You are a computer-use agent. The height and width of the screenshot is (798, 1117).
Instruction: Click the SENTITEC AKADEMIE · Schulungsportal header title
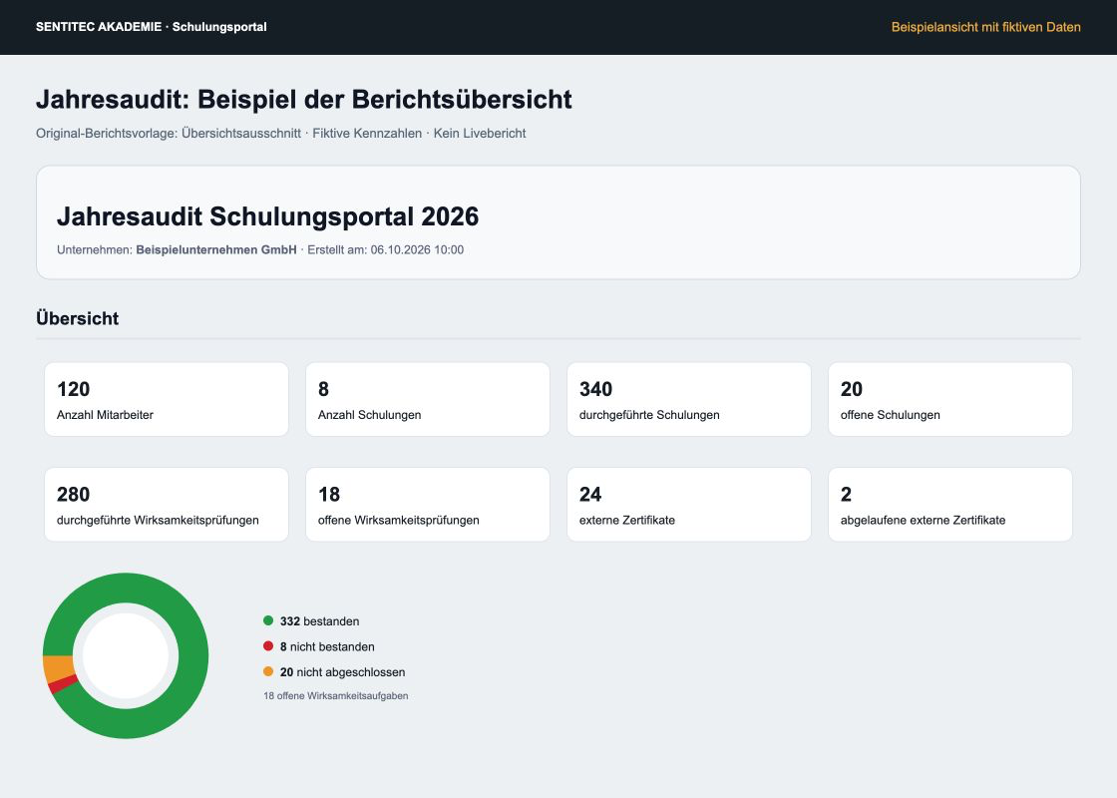tap(151, 27)
